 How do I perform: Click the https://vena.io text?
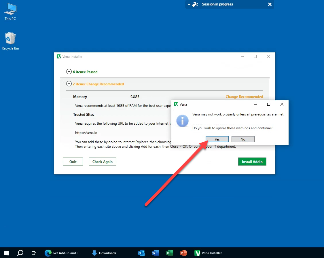point(86,133)
